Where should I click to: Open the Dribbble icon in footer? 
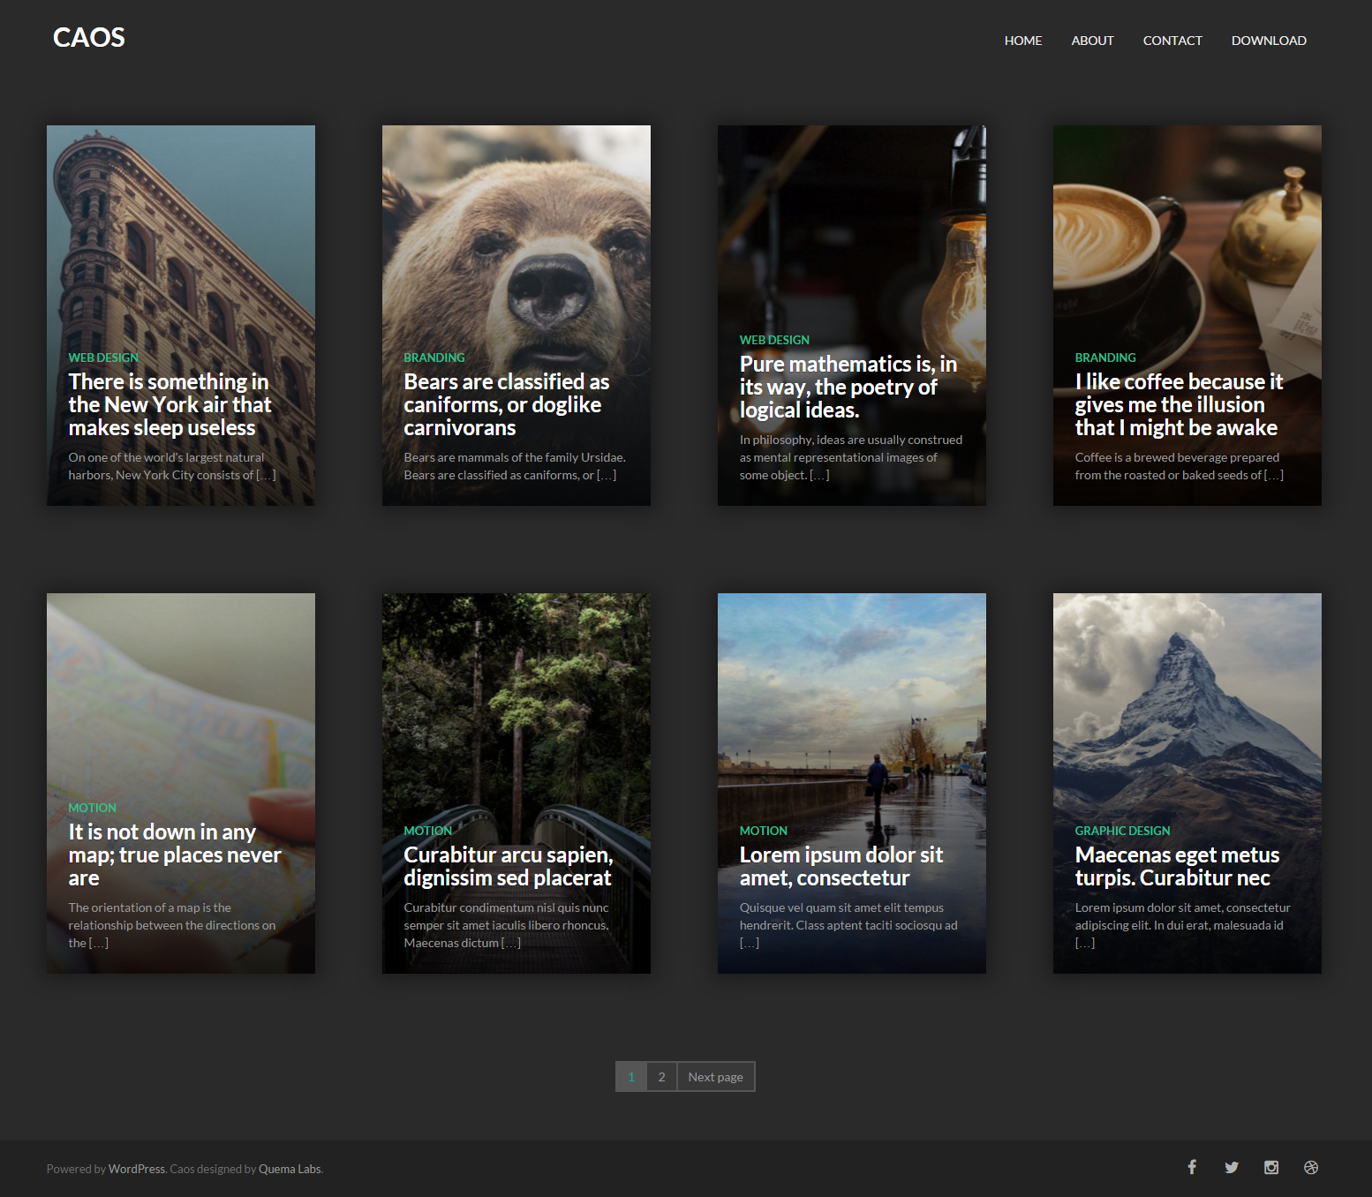coord(1311,1167)
